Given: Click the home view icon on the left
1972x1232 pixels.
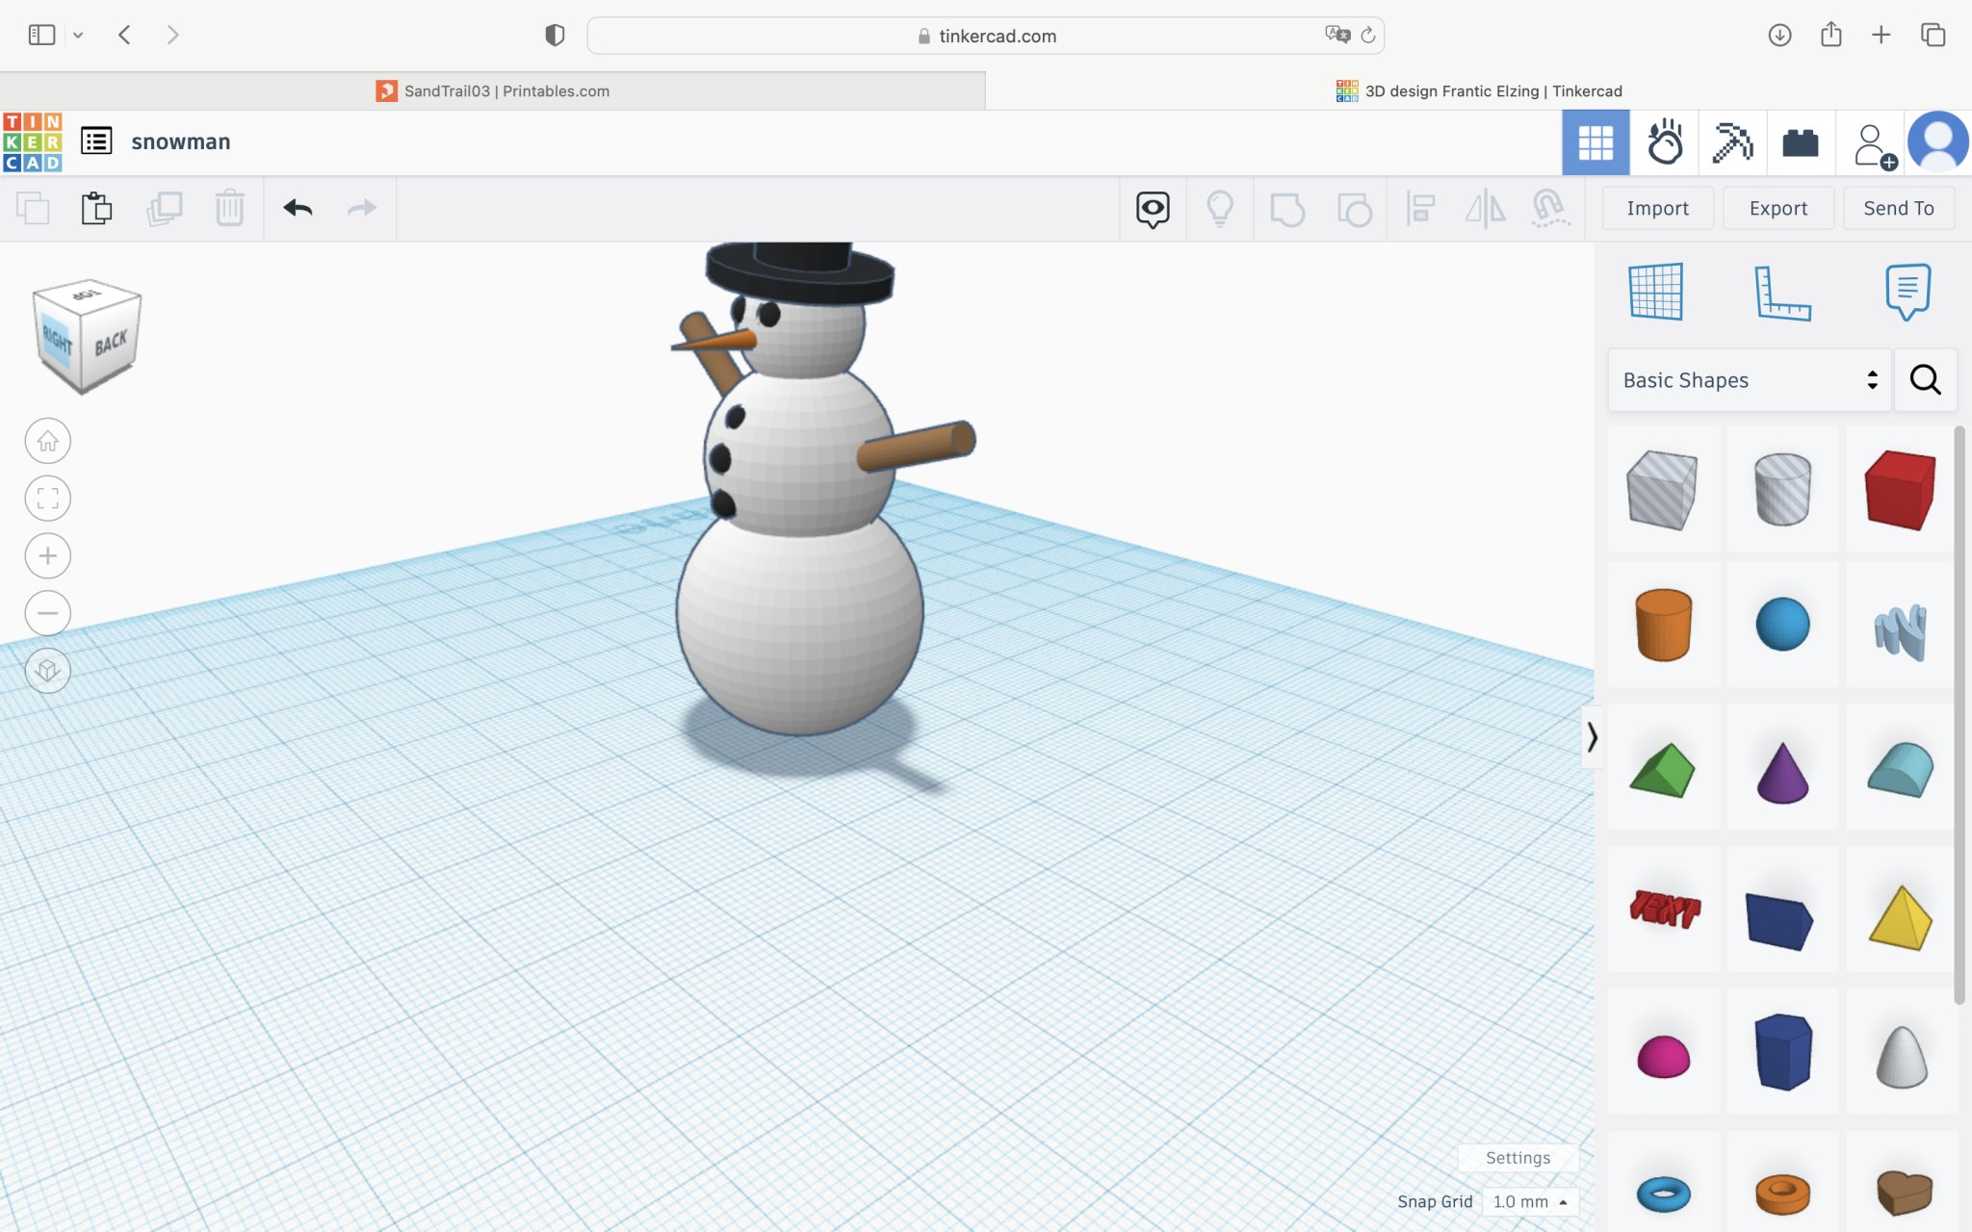Looking at the screenshot, I should pos(47,440).
